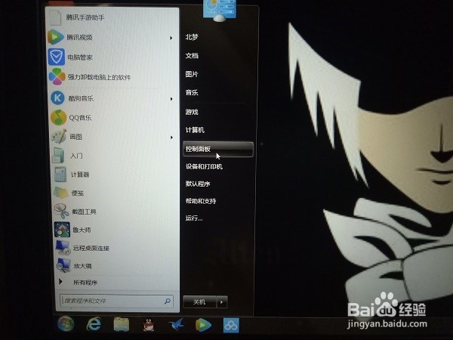Open Tencent Video icon on taskbar
Image resolution: width=453 pixels, height=340 pixels.
(x=203, y=325)
